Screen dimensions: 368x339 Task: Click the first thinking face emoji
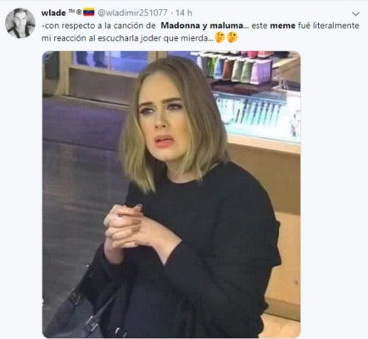(x=220, y=37)
